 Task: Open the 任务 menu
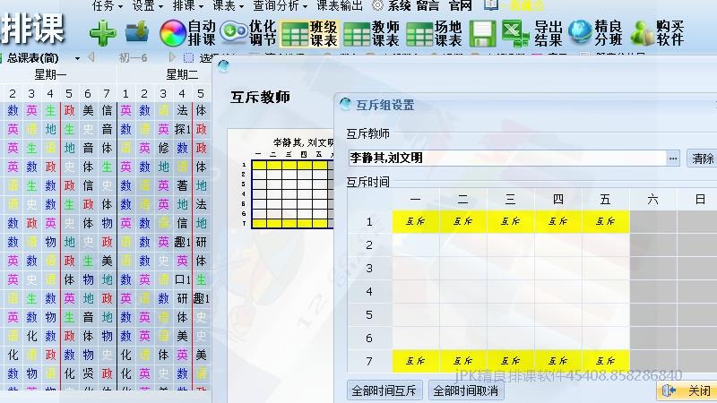(x=108, y=5)
